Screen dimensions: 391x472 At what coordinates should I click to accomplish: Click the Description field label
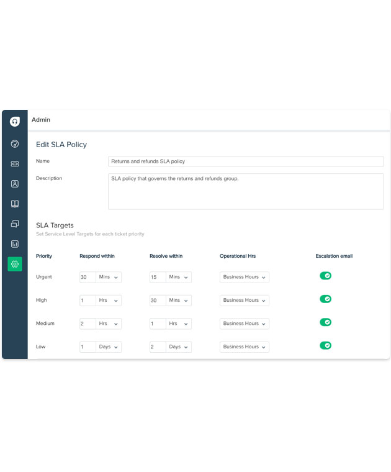(x=49, y=178)
